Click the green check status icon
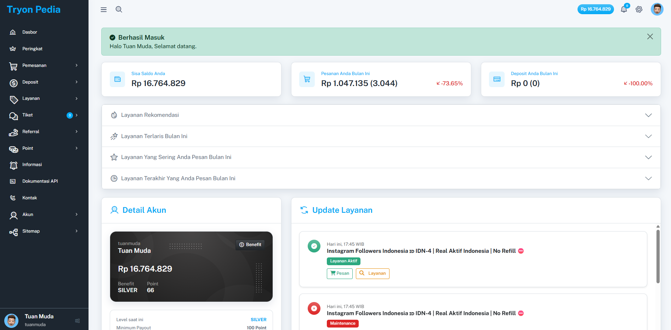This screenshot has width=671, height=330. (314, 246)
